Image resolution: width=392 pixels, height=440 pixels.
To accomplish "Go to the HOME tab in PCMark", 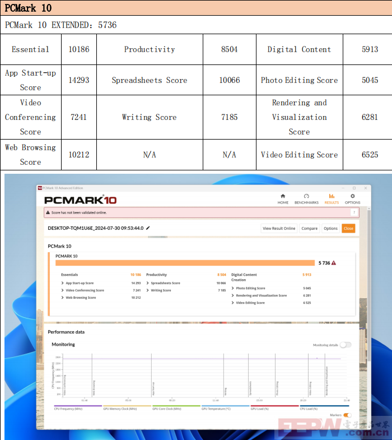I will [x=283, y=199].
